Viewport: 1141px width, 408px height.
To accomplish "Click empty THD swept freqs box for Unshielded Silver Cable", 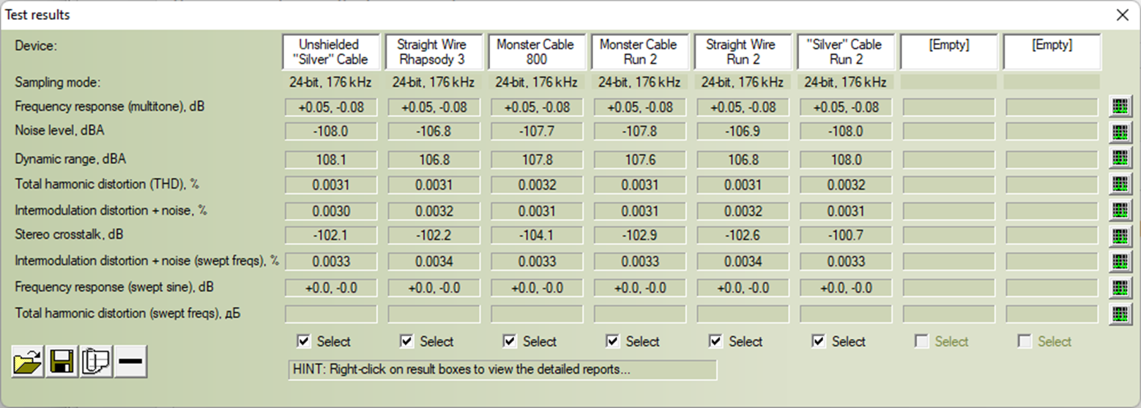I will point(331,314).
